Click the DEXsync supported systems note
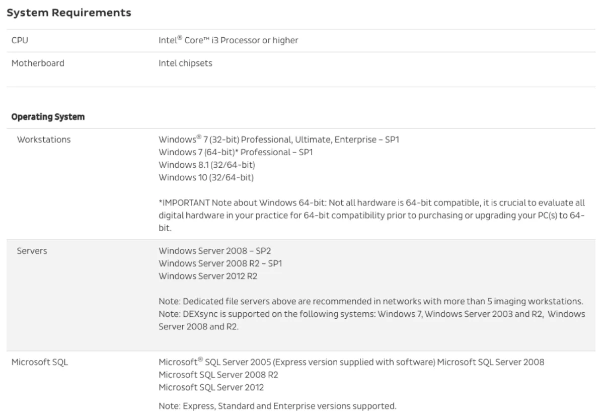Image resolution: width=604 pixels, height=418 pixels. click(372, 320)
